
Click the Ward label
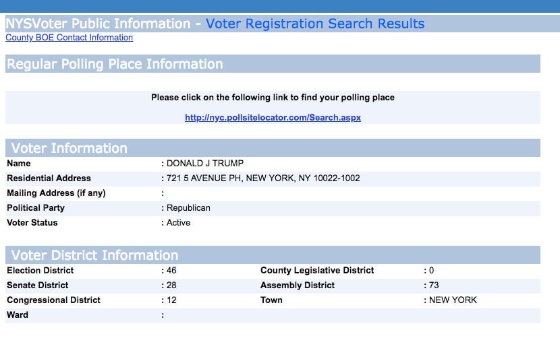(x=18, y=315)
